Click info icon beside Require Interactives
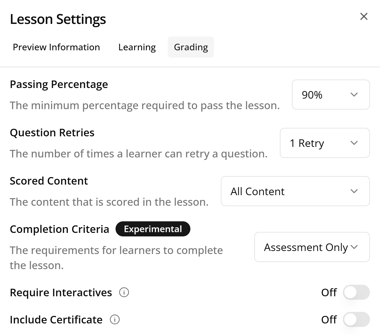The width and height of the screenshot is (380, 335). (x=124, y=292)
